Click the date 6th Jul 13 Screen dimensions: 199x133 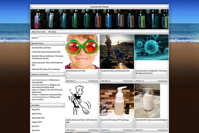[139, 130]
